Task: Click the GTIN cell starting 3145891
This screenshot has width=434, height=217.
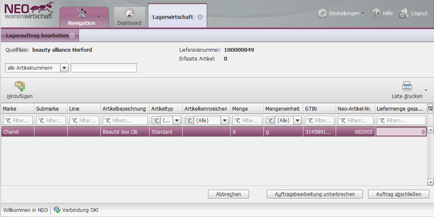Action: (x=320, y=132)
